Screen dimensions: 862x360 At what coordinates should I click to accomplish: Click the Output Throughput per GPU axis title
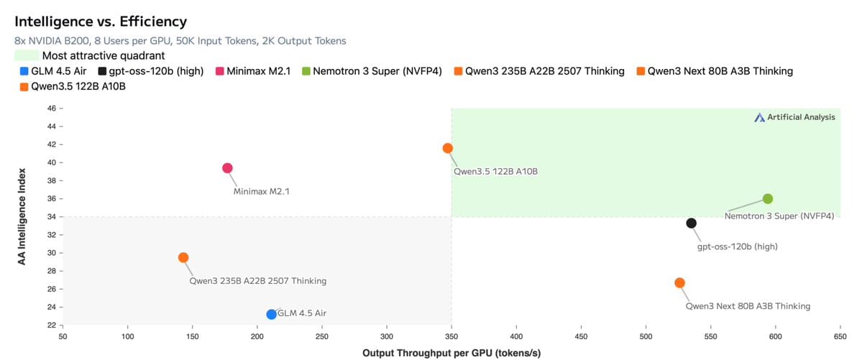451,353
